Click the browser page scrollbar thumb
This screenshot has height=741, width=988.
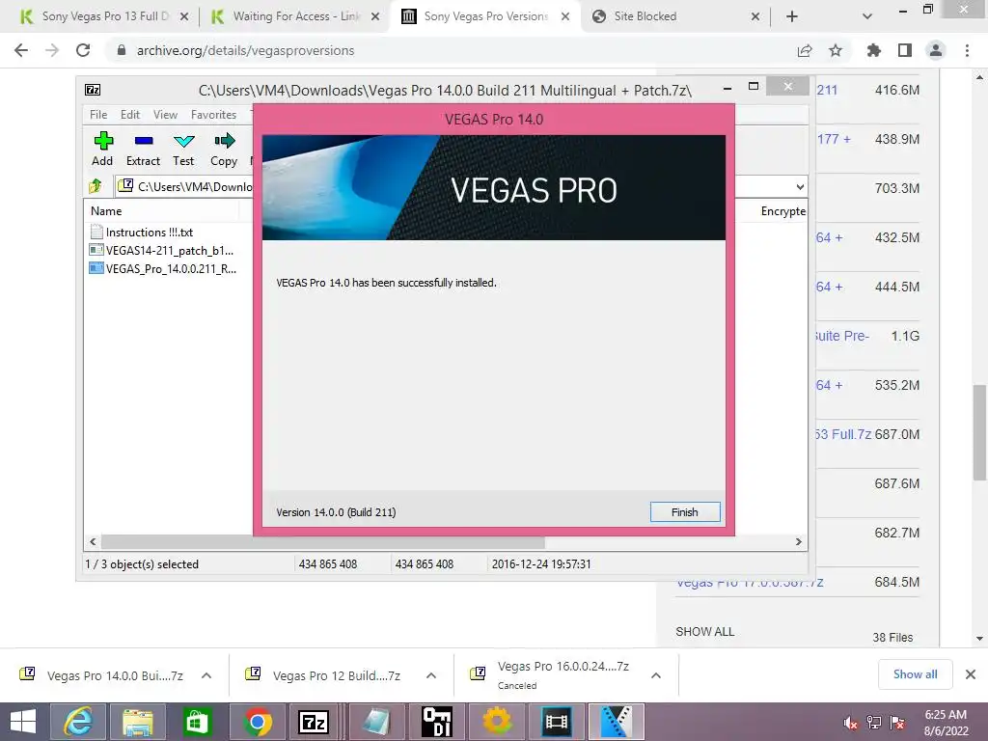coord(979,432)
